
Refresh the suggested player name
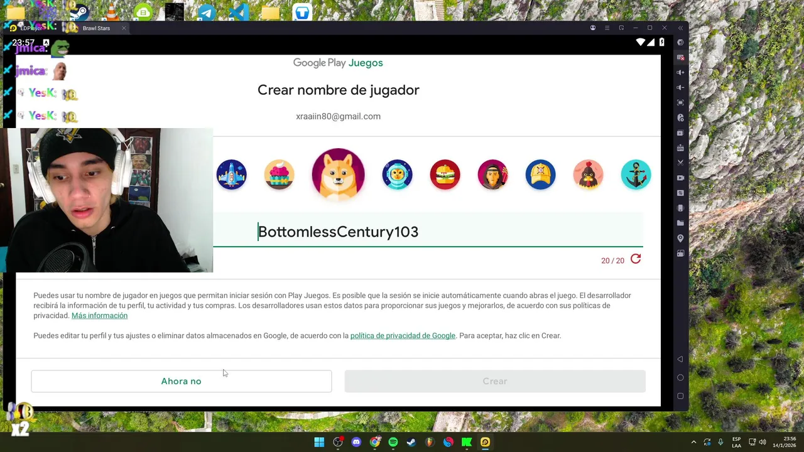(636, 259)
